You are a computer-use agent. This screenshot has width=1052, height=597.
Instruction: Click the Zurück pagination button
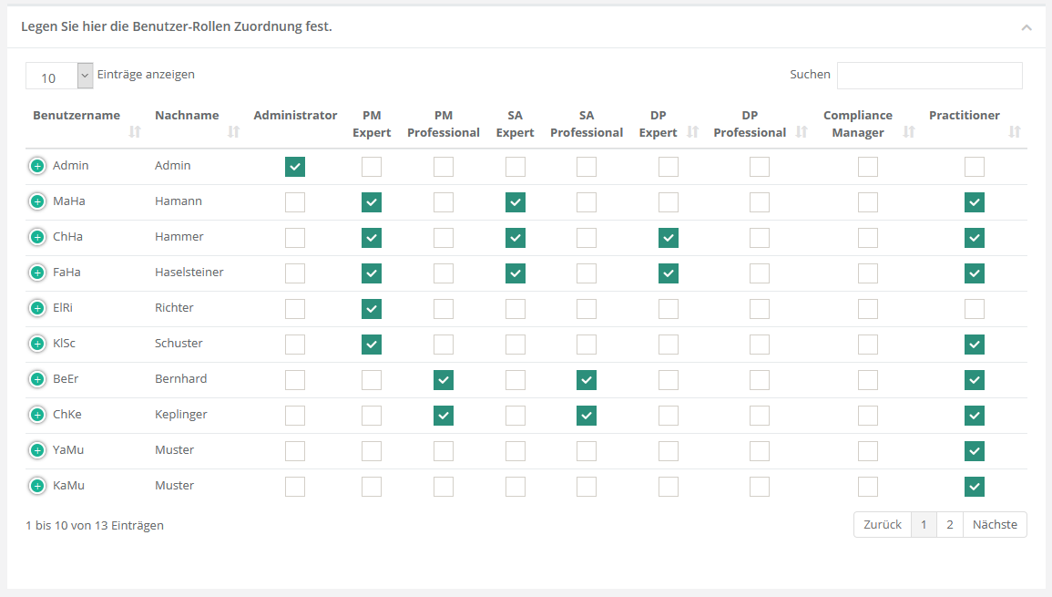pos(882,524)
